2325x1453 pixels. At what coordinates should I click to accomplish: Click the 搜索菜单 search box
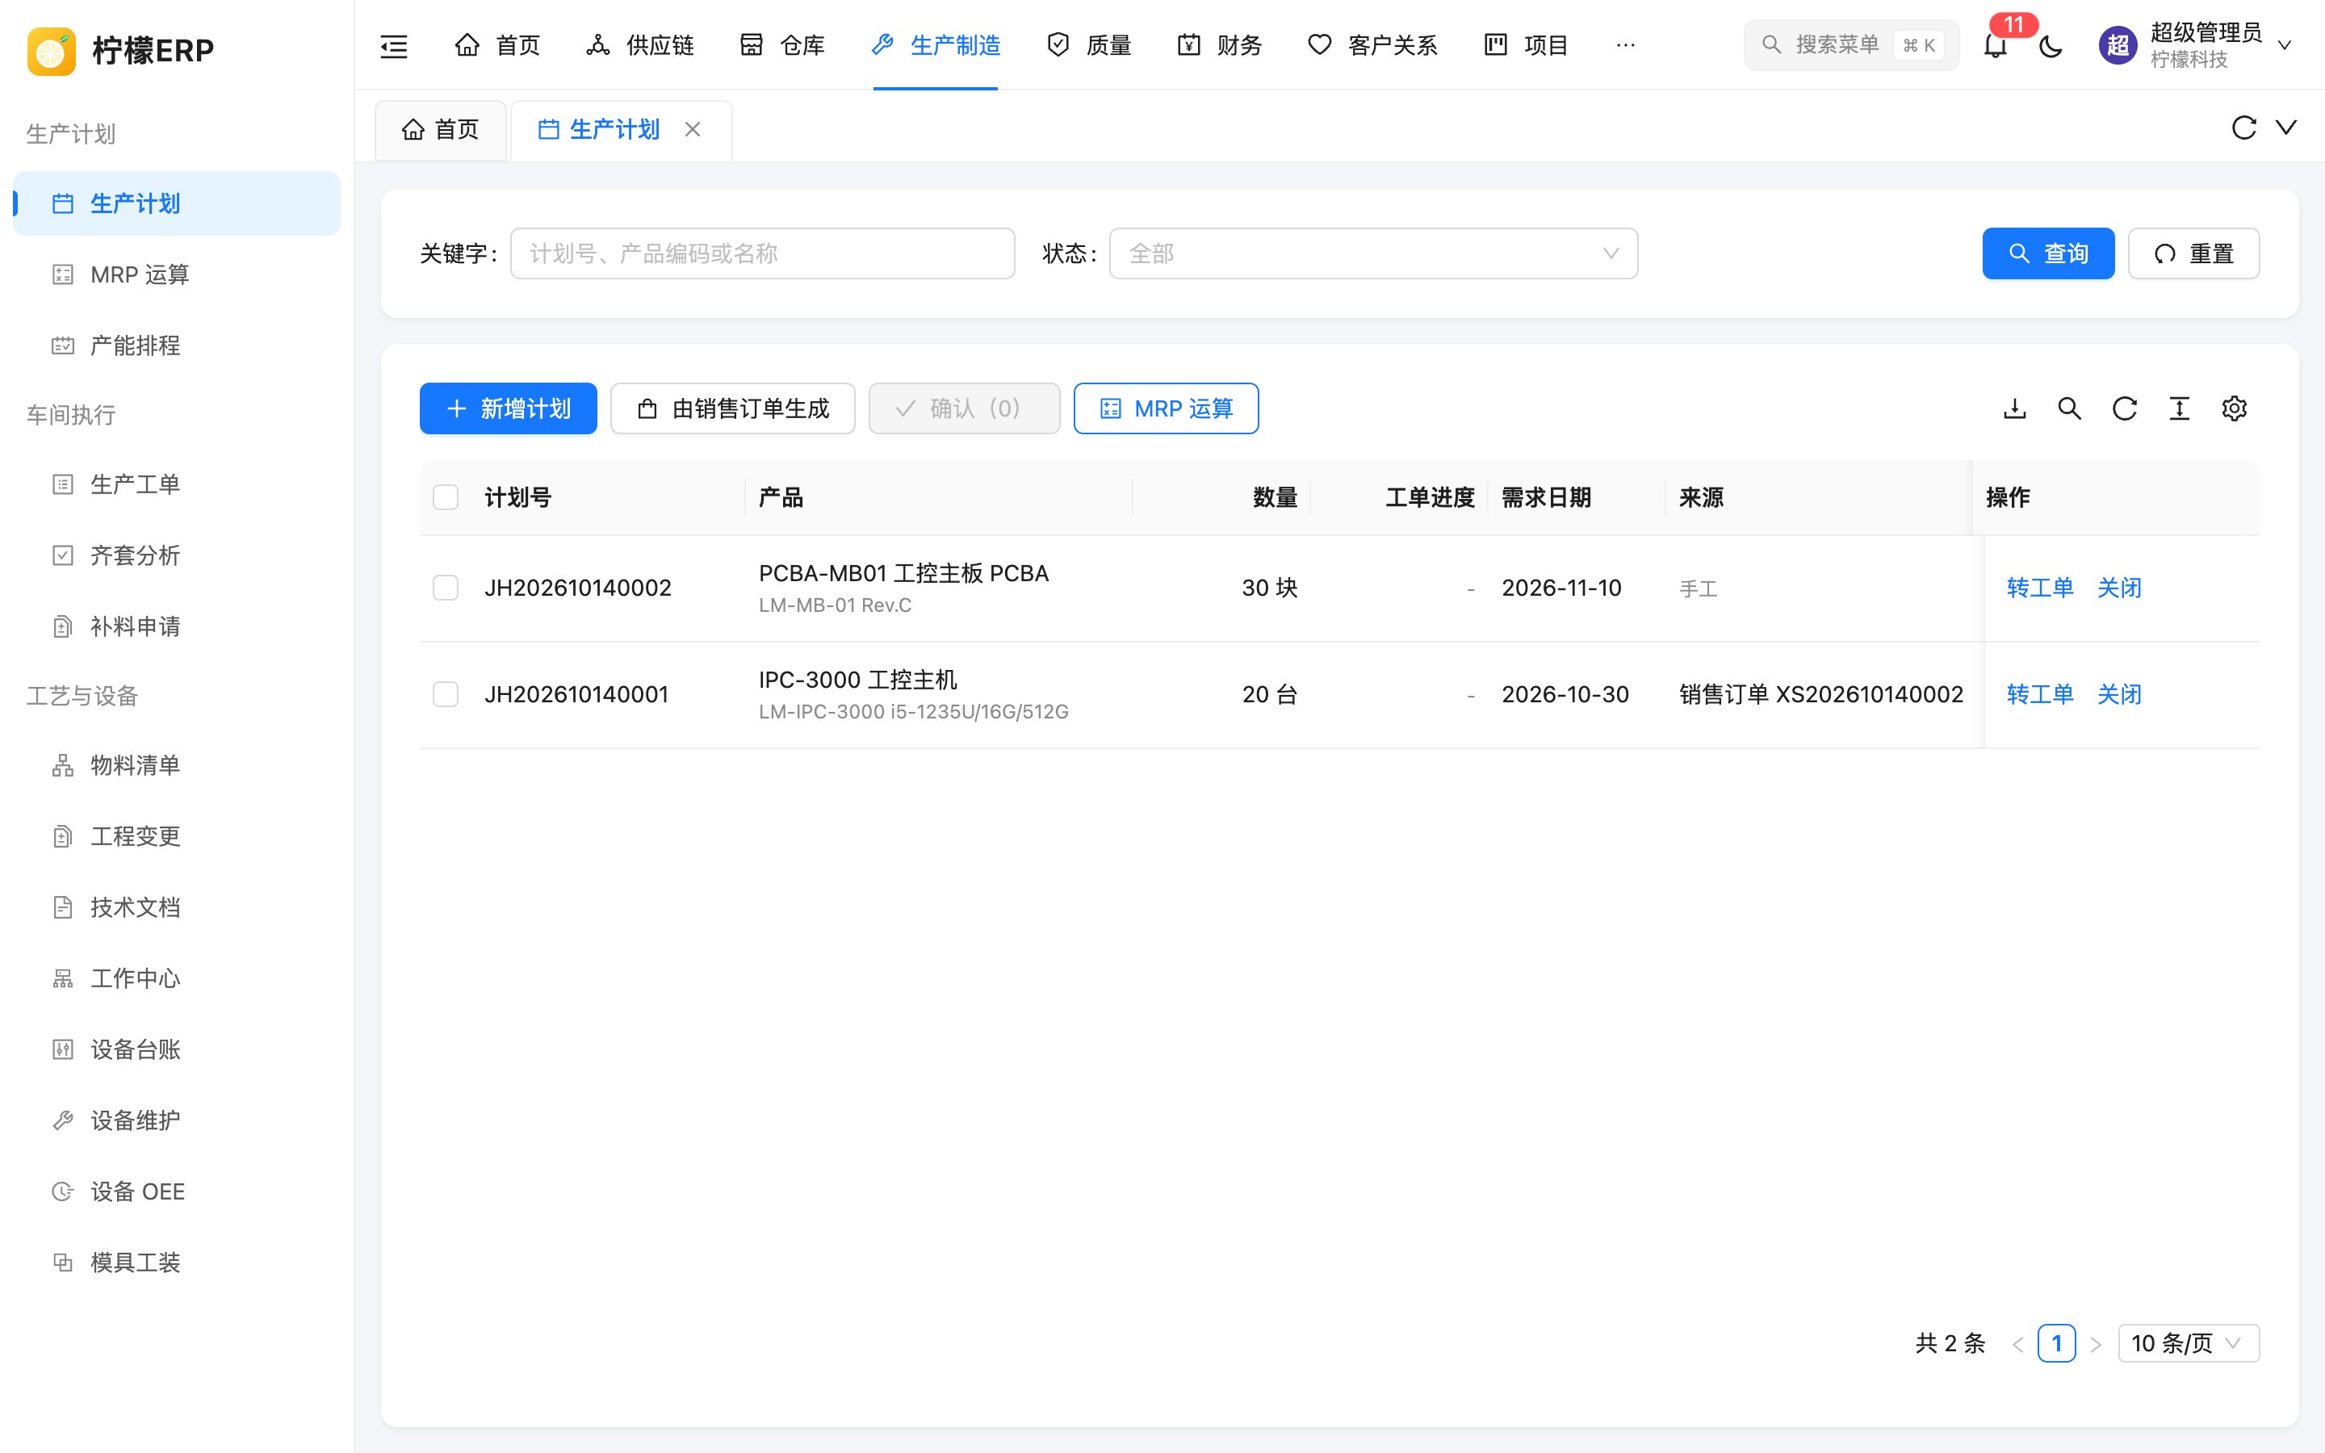(x=1851, y=45)
